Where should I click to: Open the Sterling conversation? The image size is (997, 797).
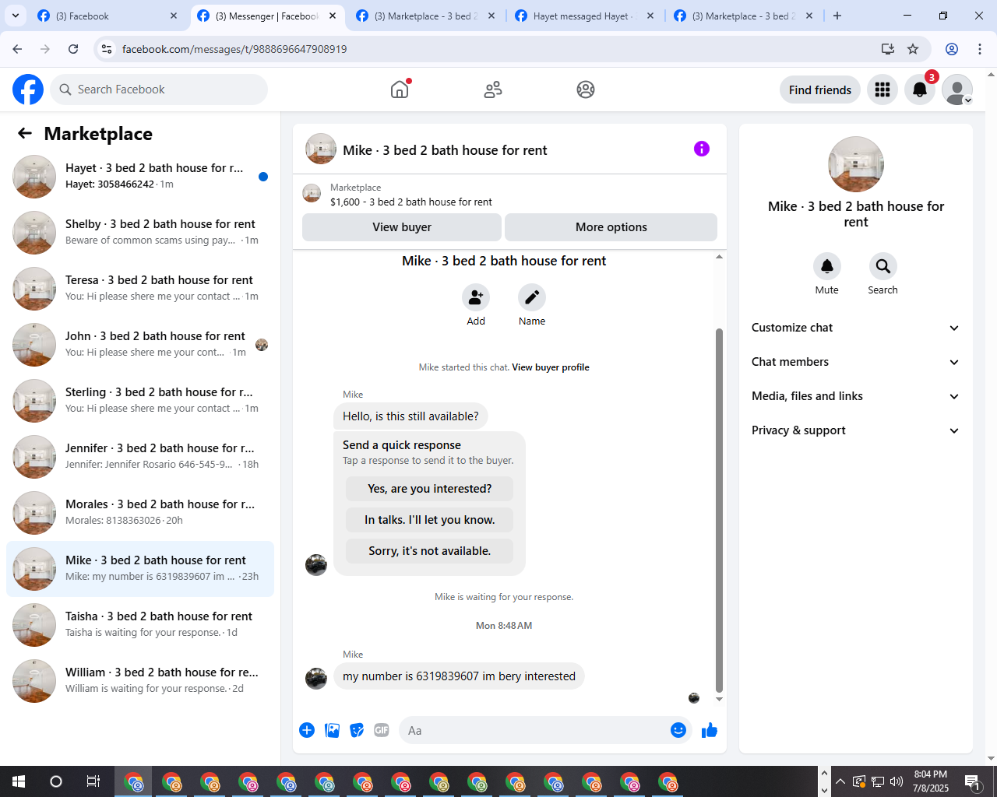[140, 401]
